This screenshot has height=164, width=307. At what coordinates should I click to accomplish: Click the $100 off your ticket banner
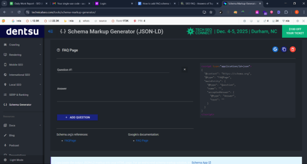[x=294, y=31]
